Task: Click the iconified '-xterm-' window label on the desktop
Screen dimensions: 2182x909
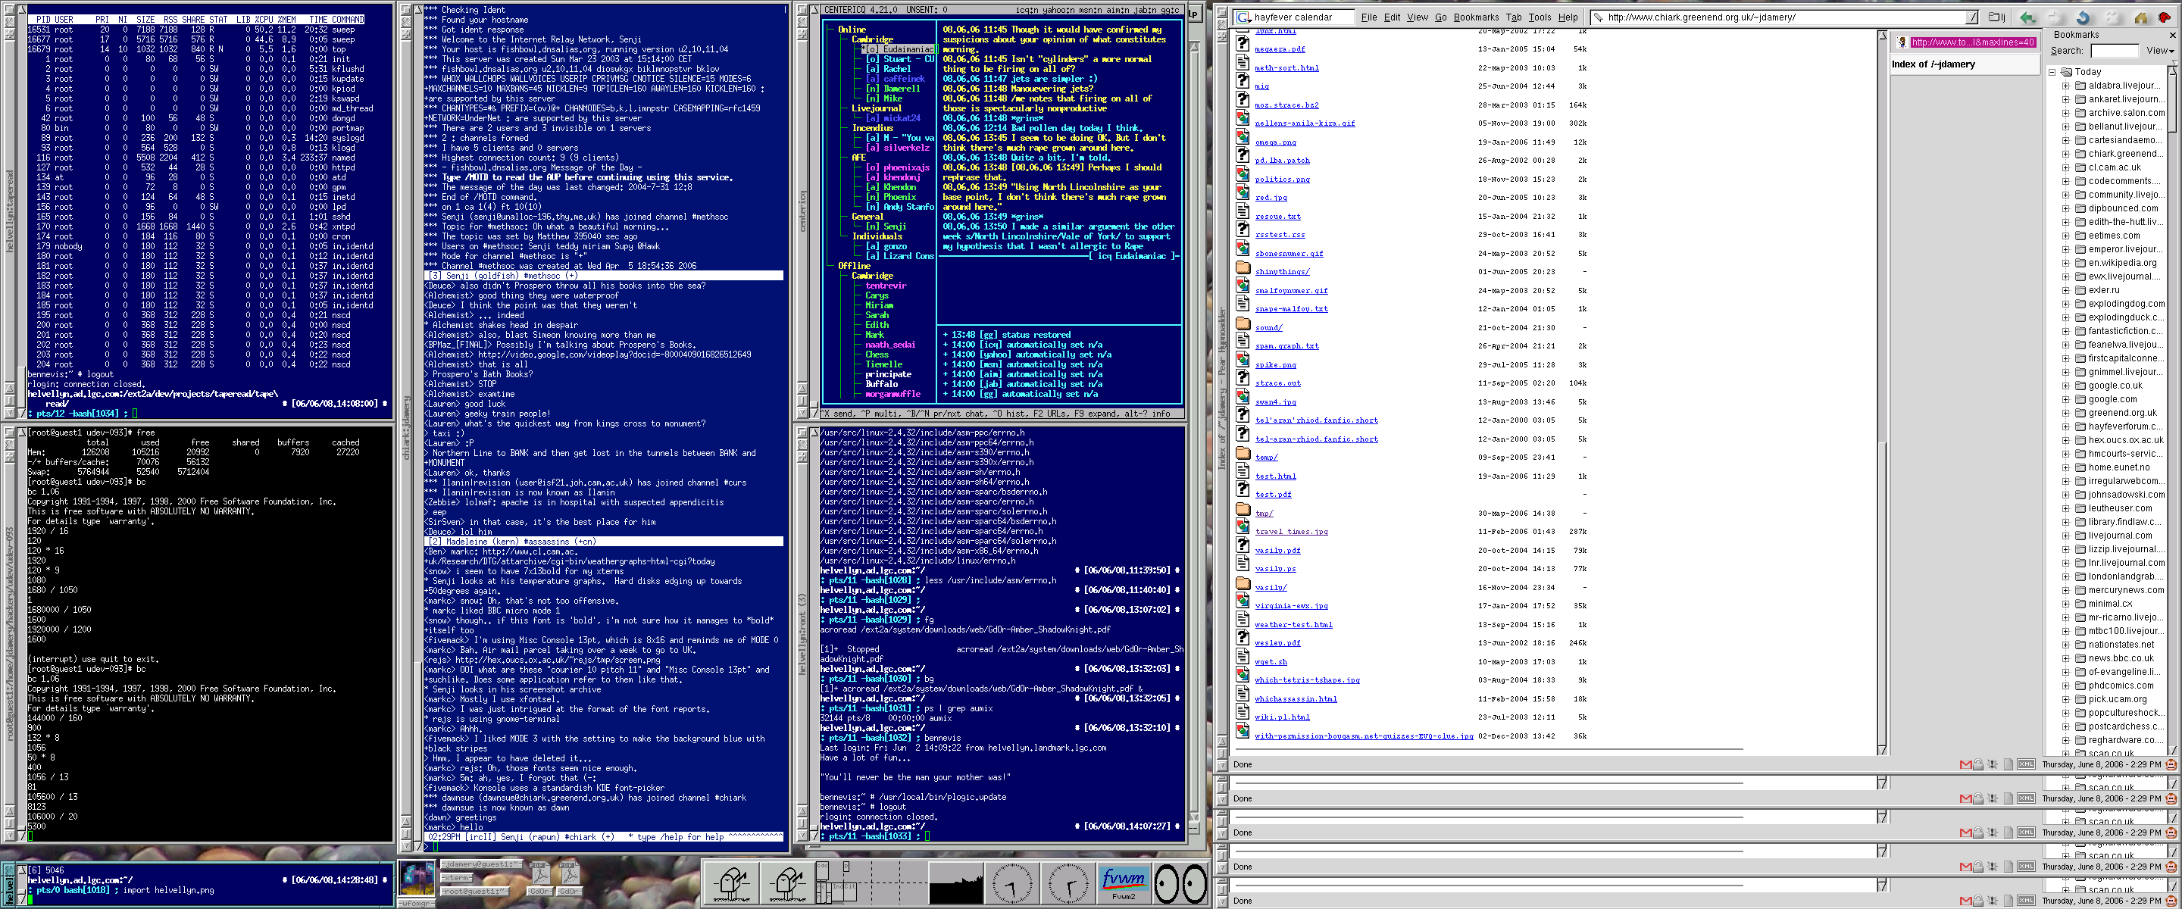Action: (455, 878)
